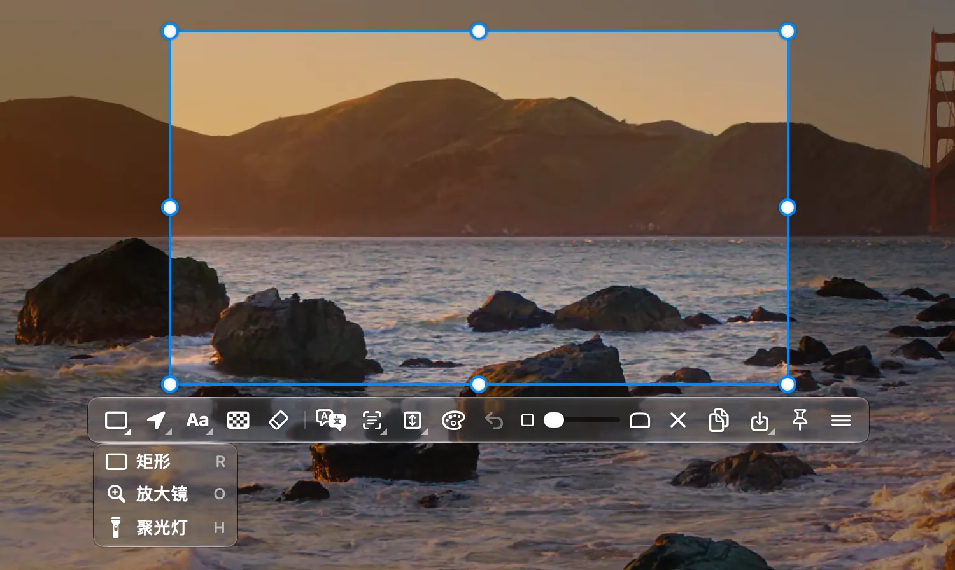Image resolution: width=955 pixels, height=570 pixels.
Task: Choose the arrow annotation tool
Action: (157, 421)
